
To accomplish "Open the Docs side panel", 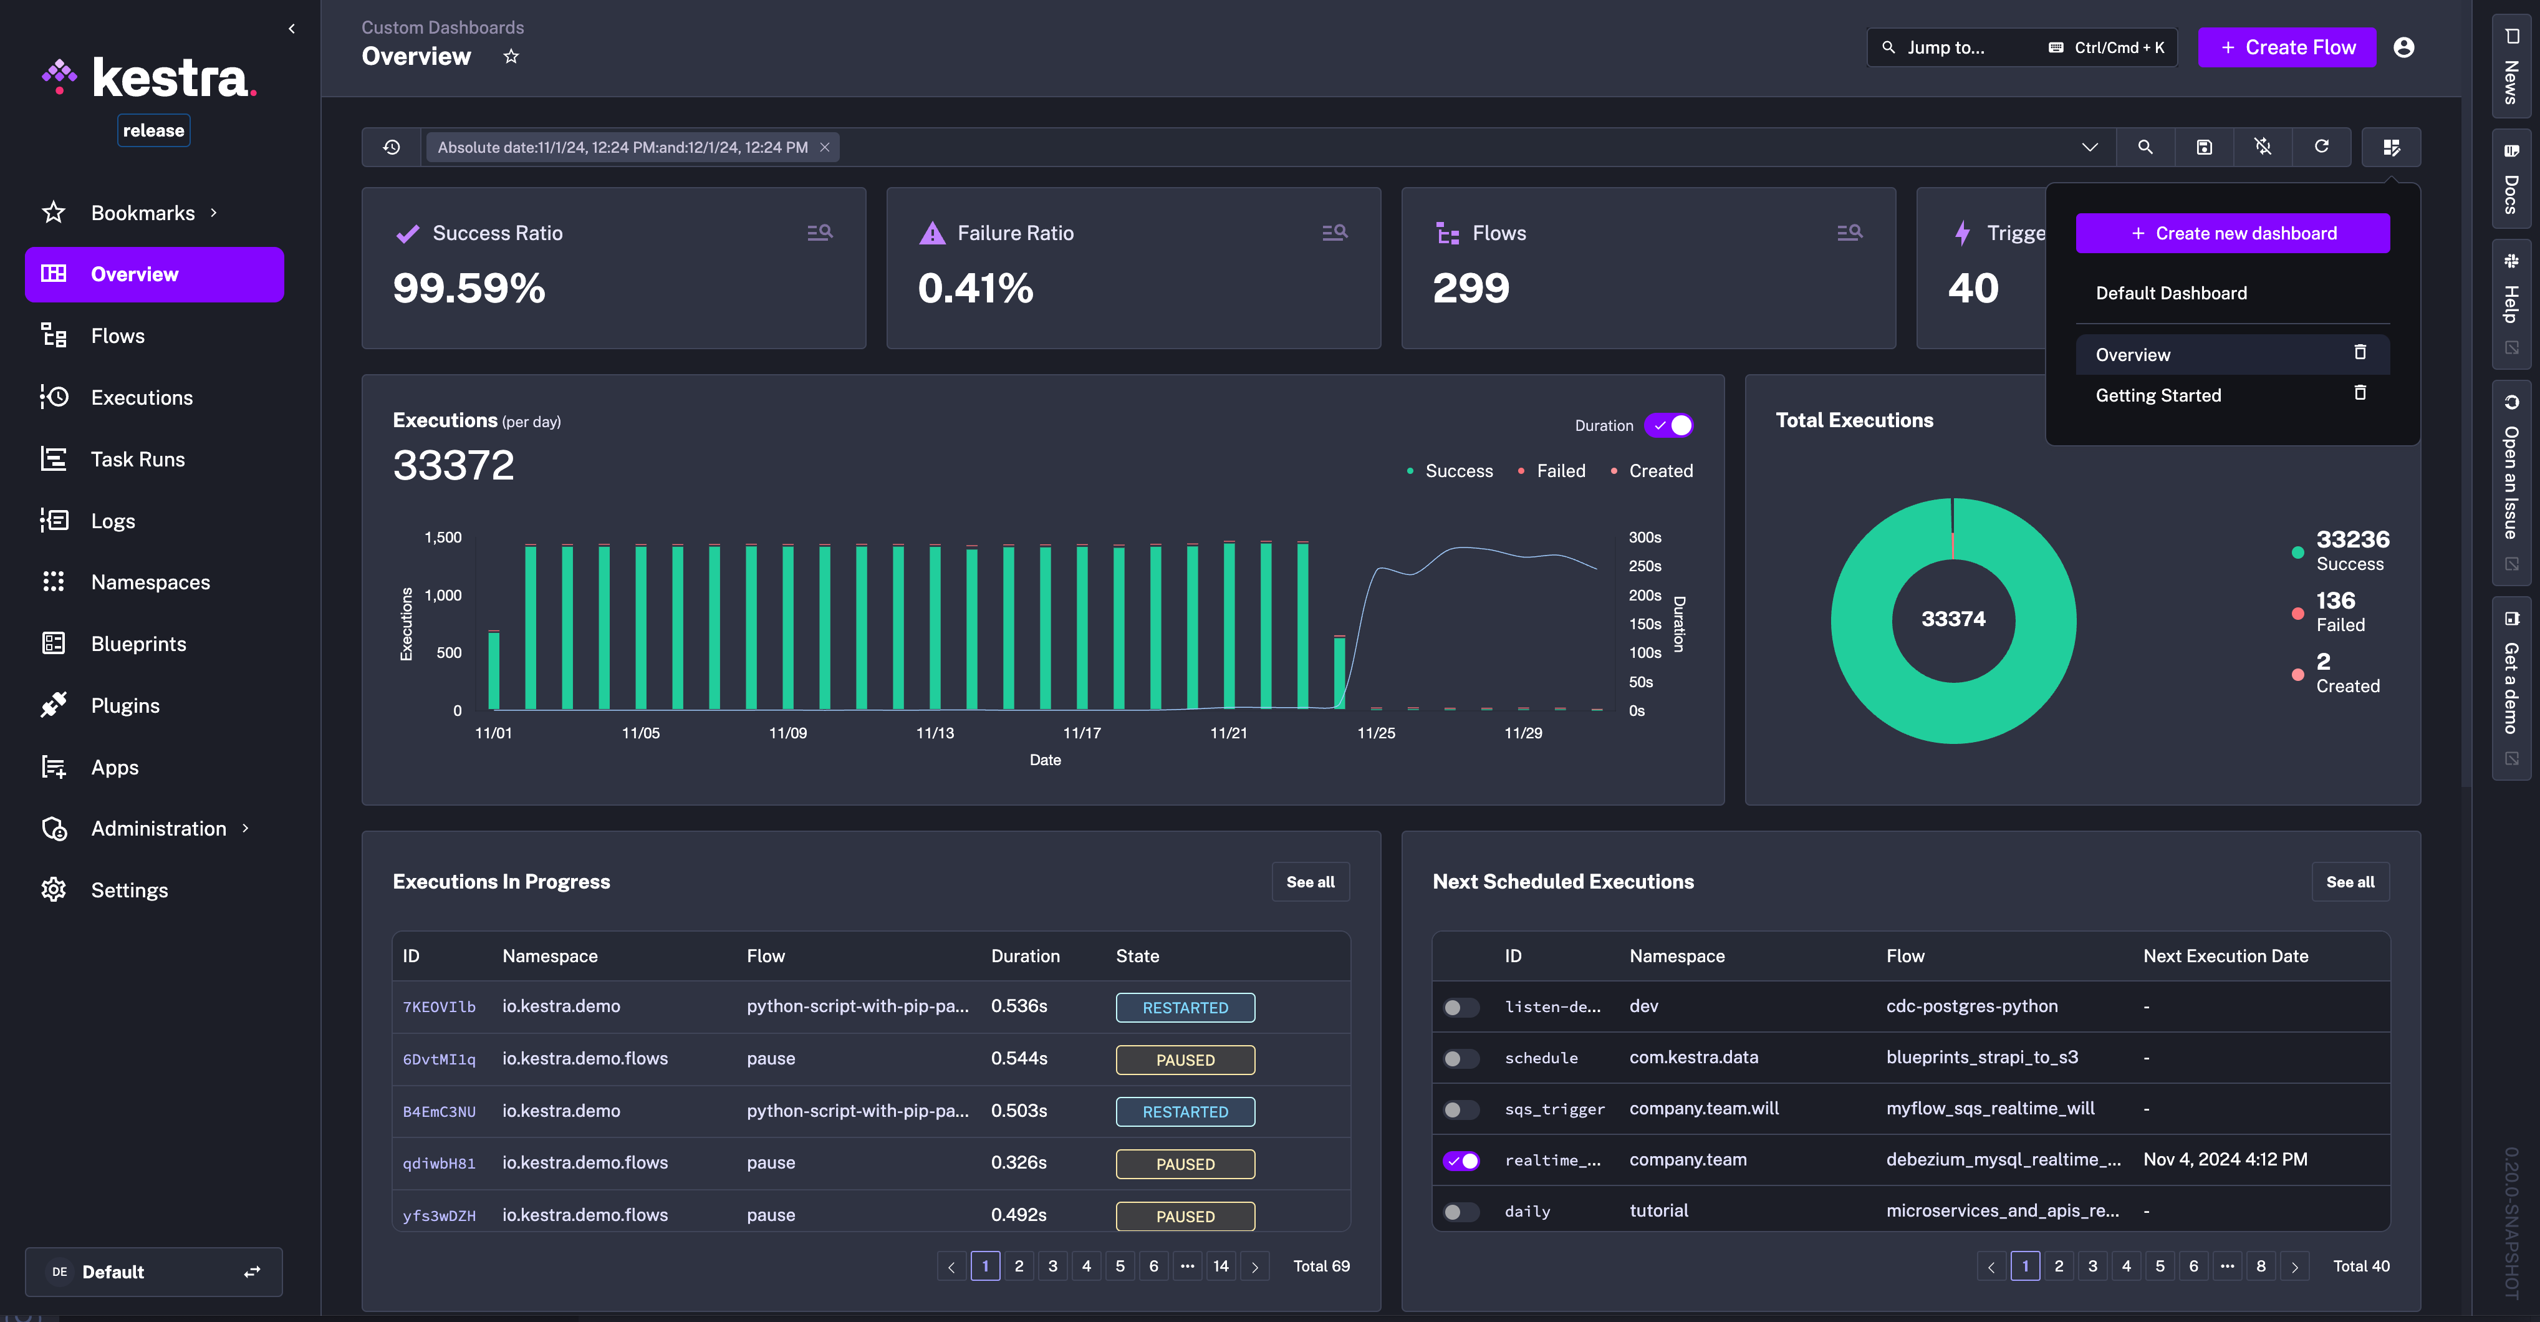I will [x=2511, y=180].
